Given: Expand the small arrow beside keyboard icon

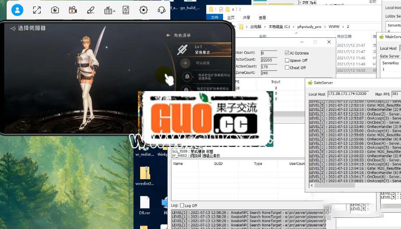Looking at the screenshot, I should coord(114,11).
